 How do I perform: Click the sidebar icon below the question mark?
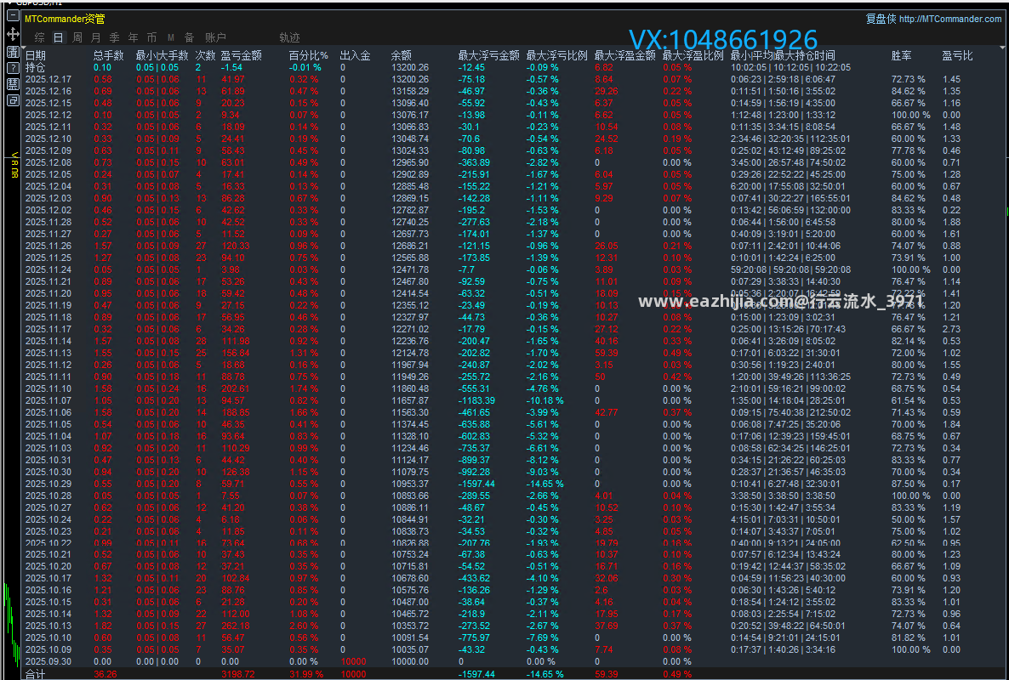tap(13, 84)
